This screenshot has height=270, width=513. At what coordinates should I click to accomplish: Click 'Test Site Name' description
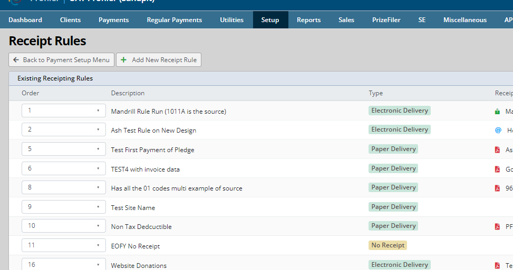coord(133,208)
